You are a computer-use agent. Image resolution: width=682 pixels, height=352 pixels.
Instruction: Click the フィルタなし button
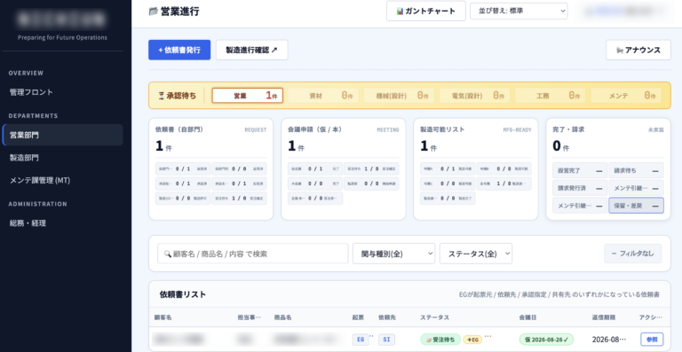(633, 254)
